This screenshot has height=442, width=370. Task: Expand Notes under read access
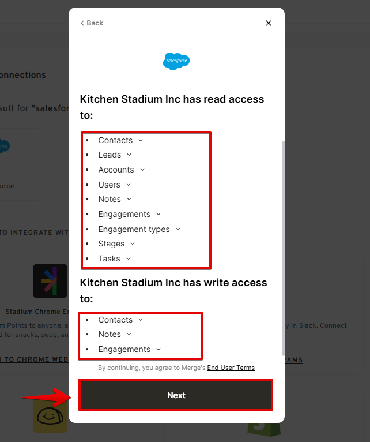(129, 199)
